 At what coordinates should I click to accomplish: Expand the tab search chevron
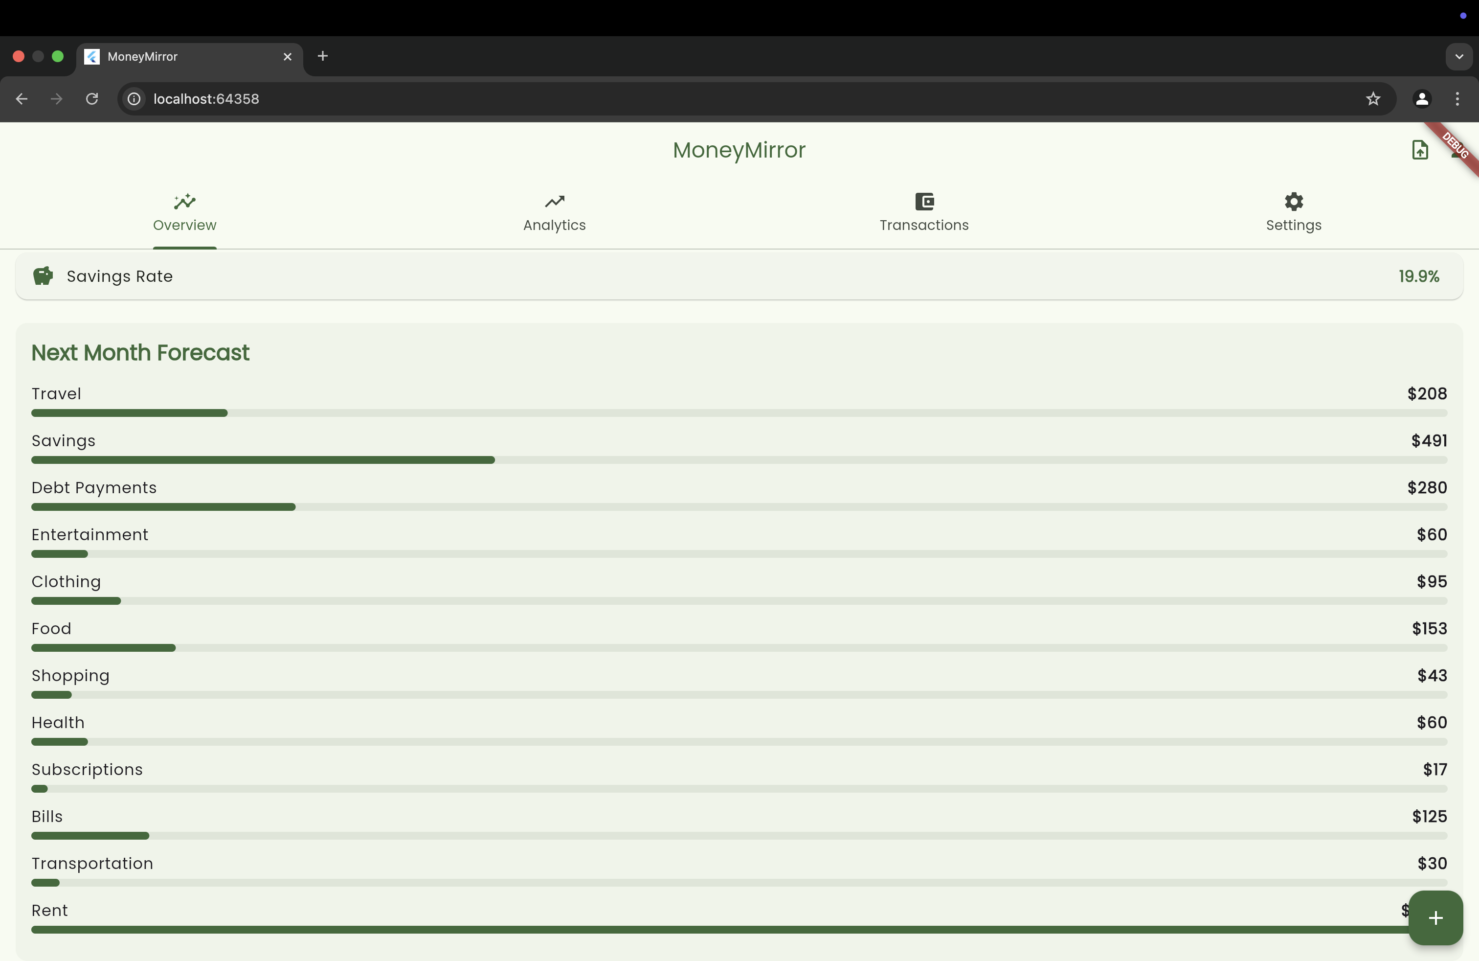[1458, 57]
